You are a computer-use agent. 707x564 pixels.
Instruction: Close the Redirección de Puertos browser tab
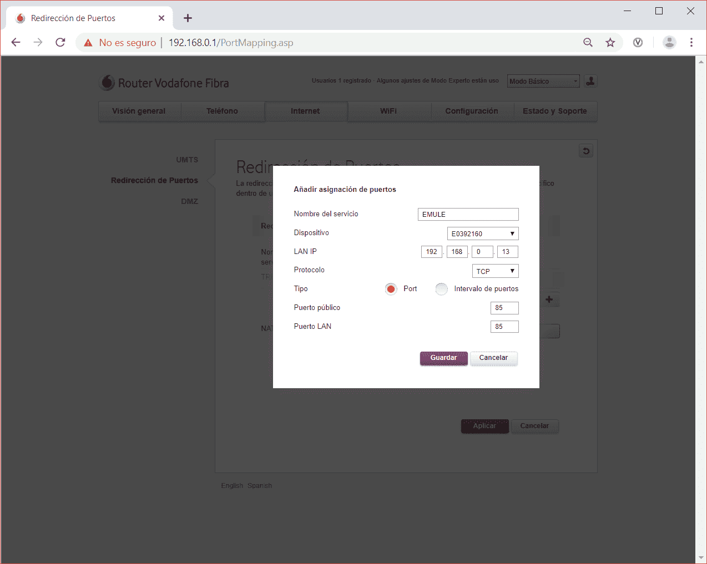(x=161, y=18)
